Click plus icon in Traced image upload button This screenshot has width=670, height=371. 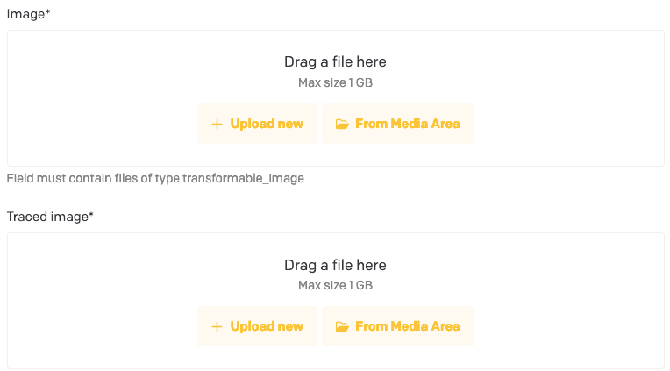pyautogui.click(x=217, y=326)
